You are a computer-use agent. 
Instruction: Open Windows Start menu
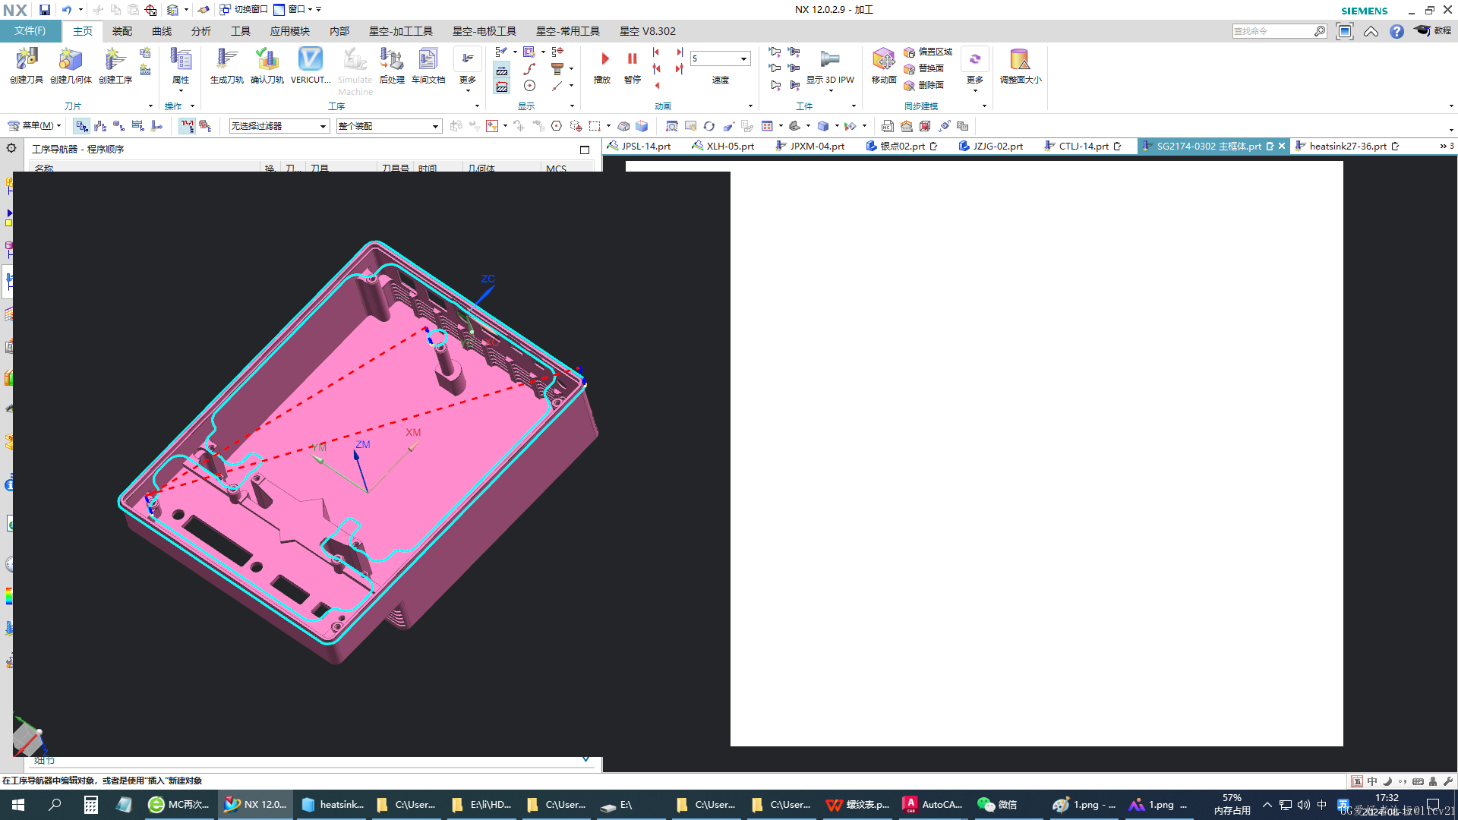(18, 805)
